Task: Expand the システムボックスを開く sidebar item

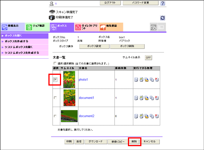Action: [25, 47]
